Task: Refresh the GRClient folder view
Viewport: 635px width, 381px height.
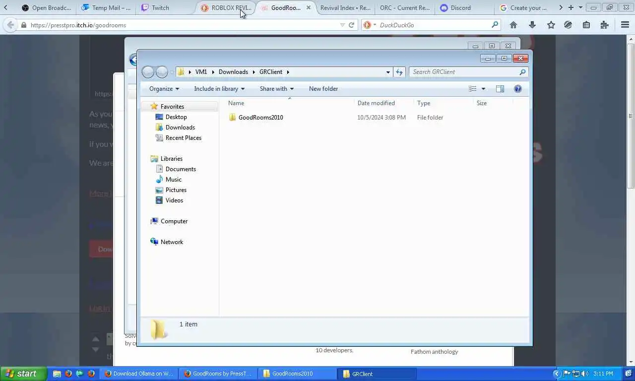Action: coord(399,72)
